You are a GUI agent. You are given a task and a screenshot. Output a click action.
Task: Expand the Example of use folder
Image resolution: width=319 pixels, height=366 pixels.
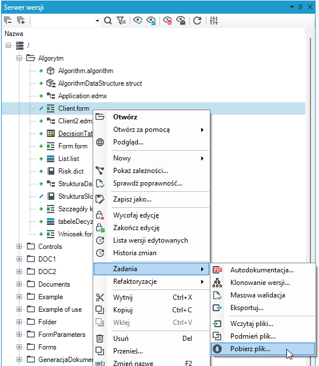(19, 309)
